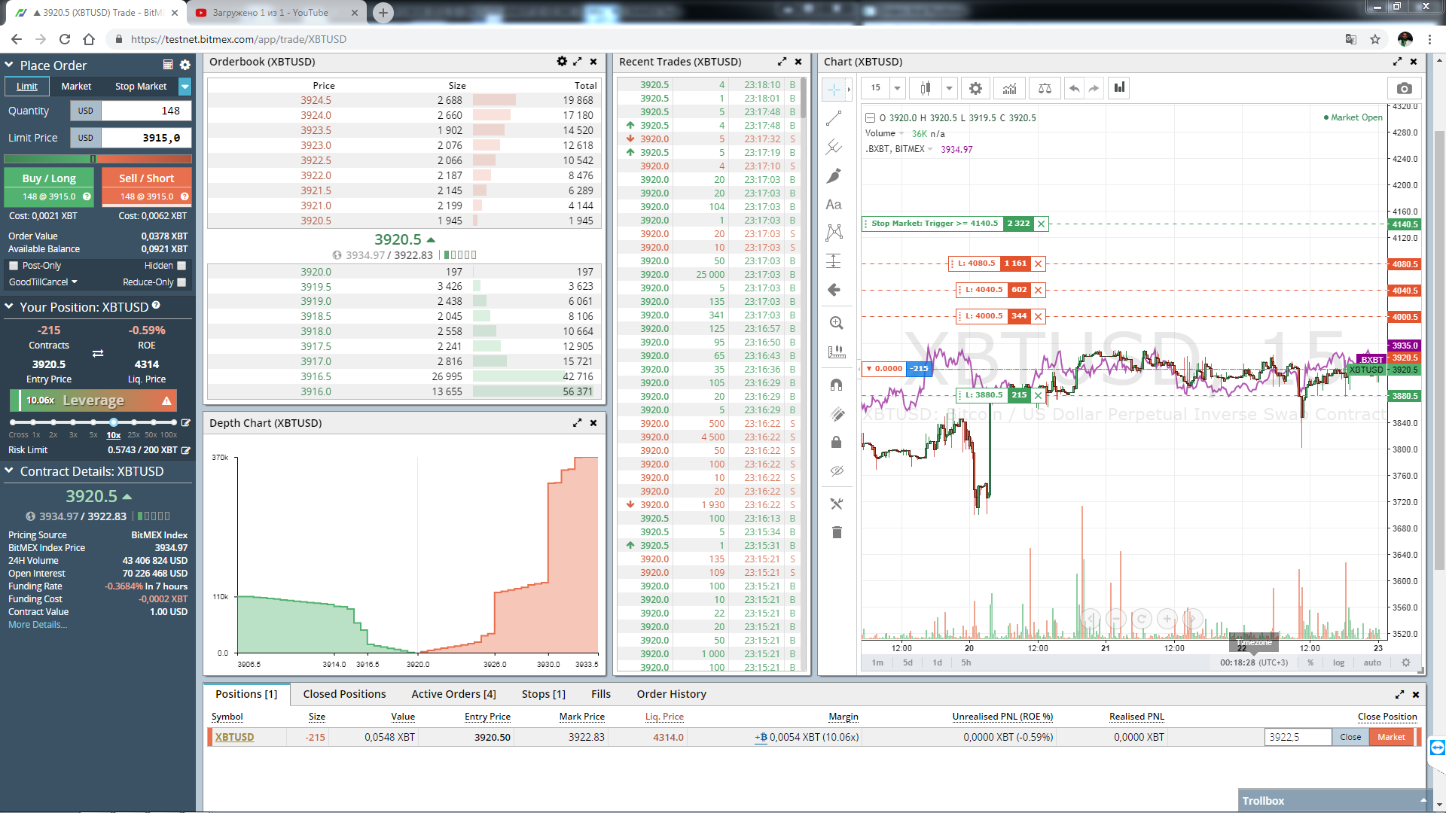1446x813 pixels.
Task: Select the chart zoom-in magnifier tool
Action: [836, 324]
